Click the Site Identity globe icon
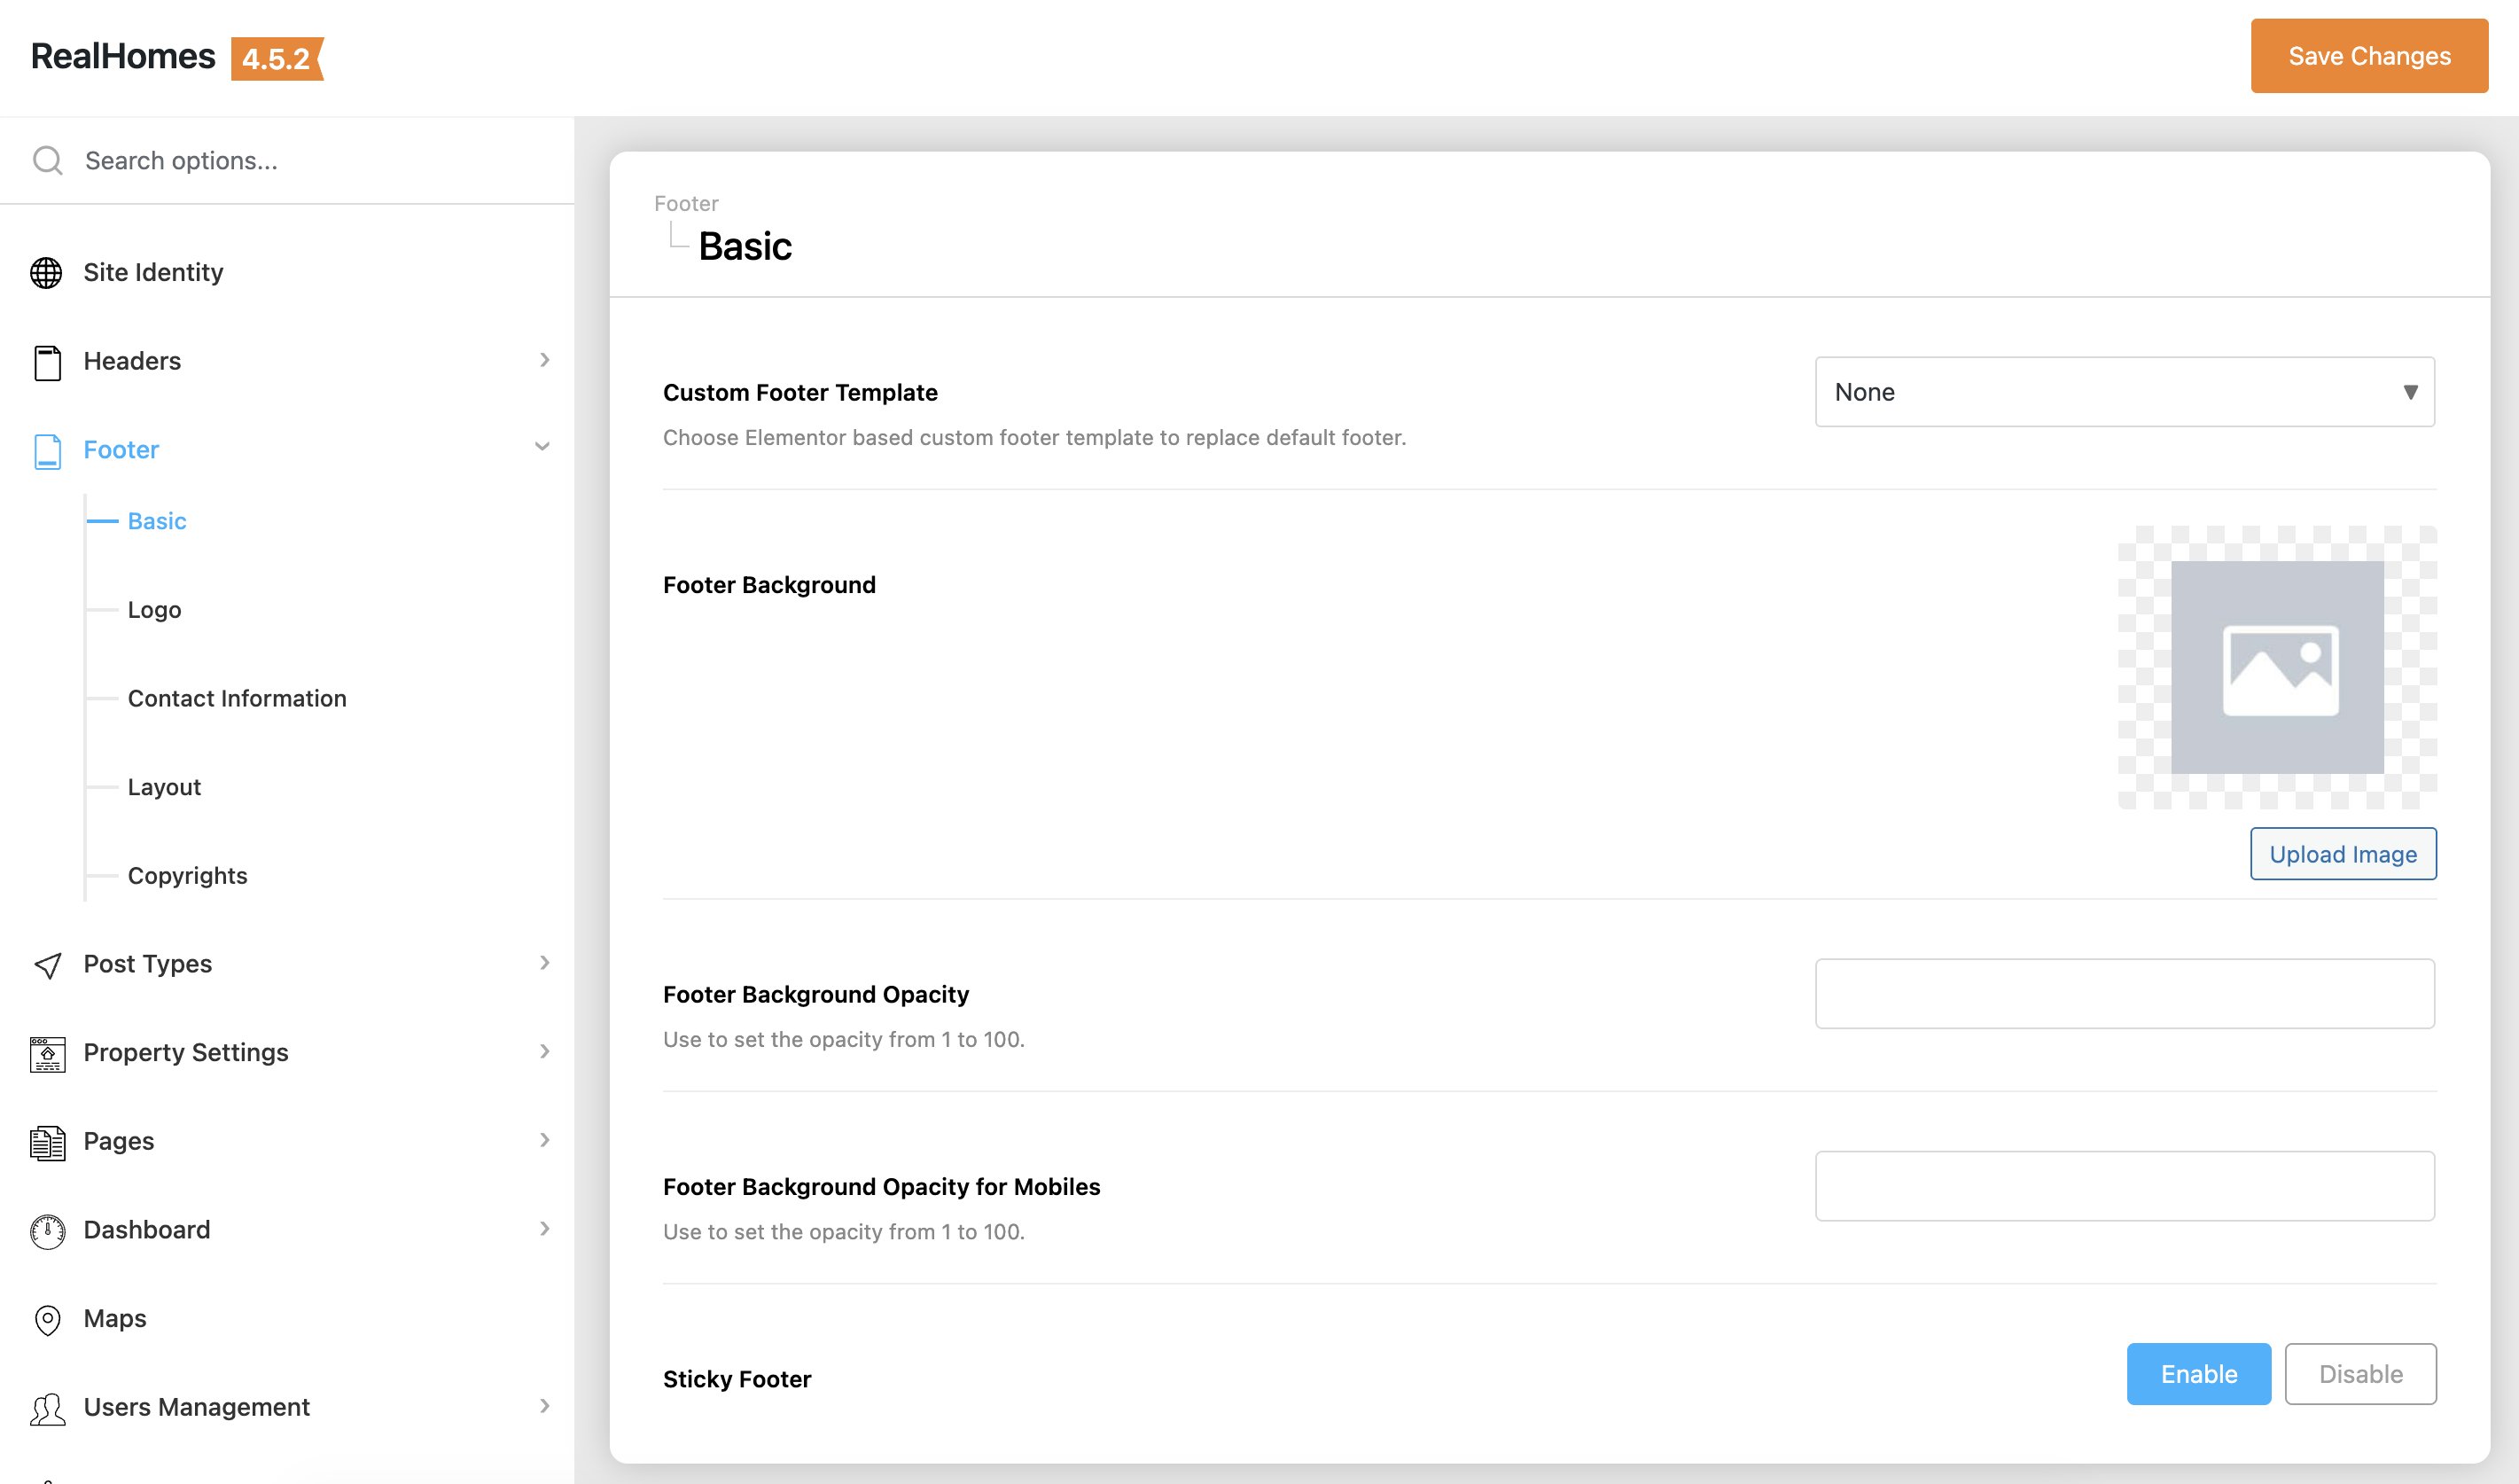The width and height of the screenshot is (2519, 1484). point(46,272)
